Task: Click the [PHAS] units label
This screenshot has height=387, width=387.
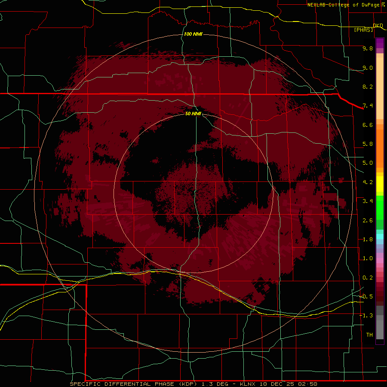Action: point(363,30)
